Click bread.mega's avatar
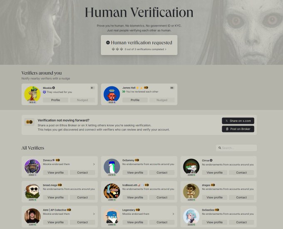This screenshot has width=283, height=229. (x=32, y=191)
